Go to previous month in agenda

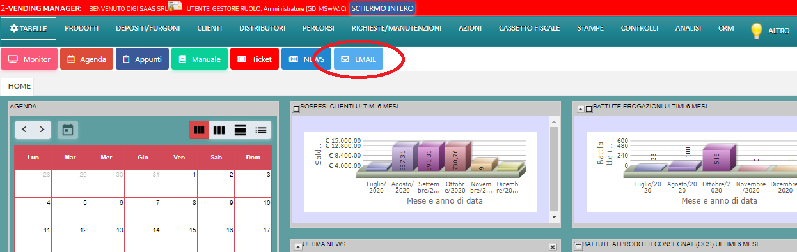(x=24, y=130)
